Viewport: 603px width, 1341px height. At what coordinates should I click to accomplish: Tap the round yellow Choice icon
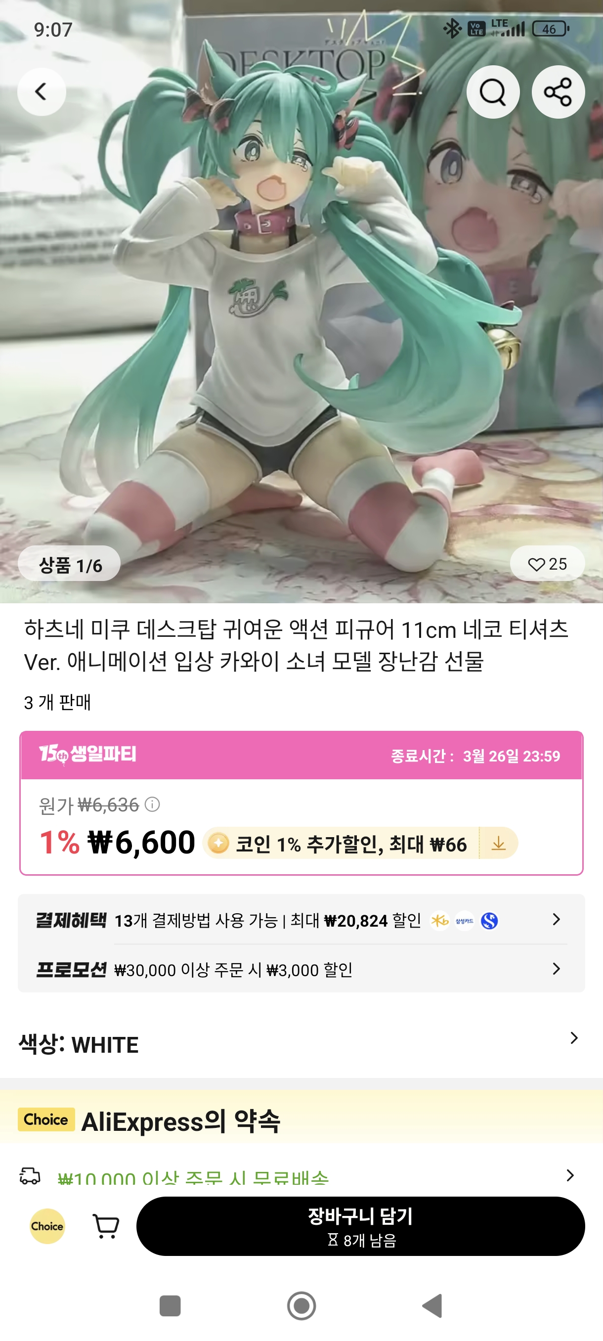[x=47, y=1226]
